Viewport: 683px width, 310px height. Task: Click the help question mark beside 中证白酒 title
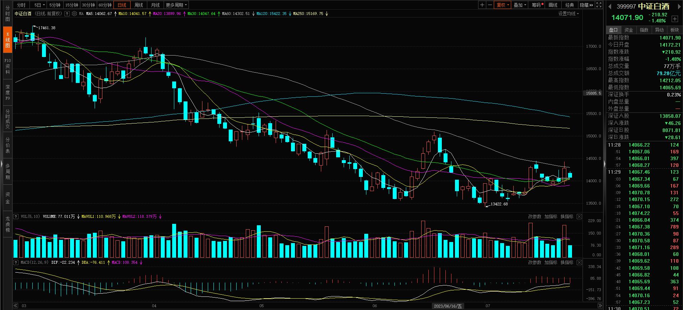pos(67,14)
